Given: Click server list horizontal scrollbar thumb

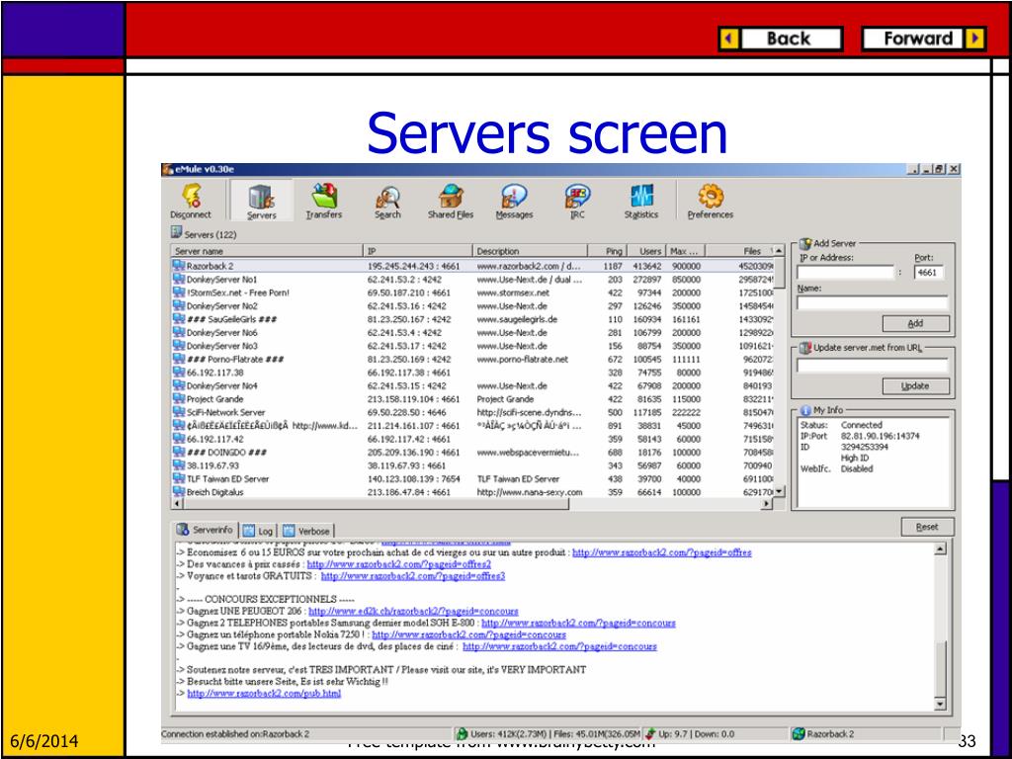Looking at the screenshot, I should [377, 503].
